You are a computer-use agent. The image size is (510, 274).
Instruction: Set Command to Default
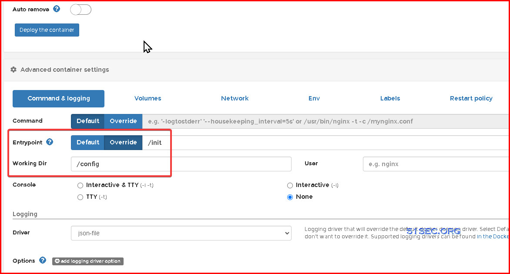[x=88, y=121]
